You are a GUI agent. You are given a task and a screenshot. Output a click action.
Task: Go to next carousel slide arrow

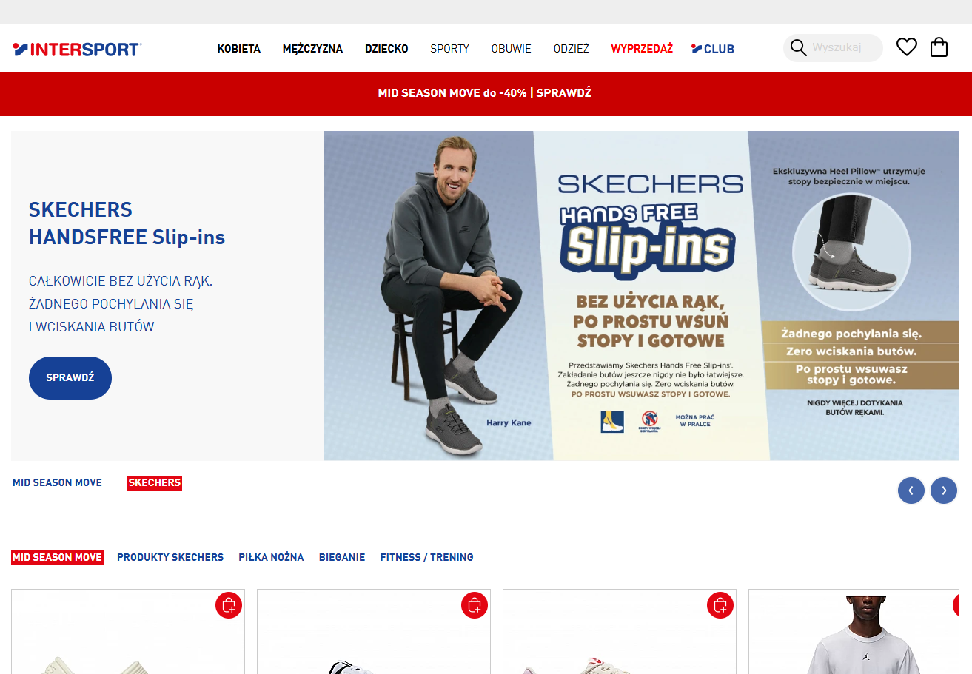[x=944, y=491]
